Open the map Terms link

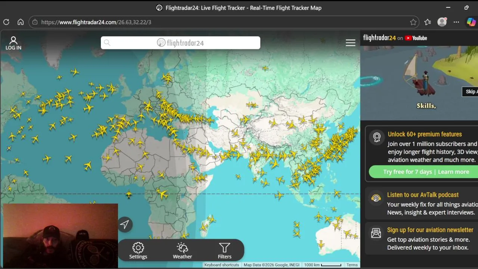(352, 265)
